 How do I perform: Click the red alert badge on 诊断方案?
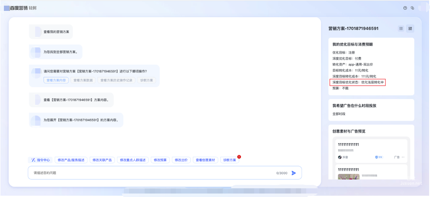tap(239, 157)
